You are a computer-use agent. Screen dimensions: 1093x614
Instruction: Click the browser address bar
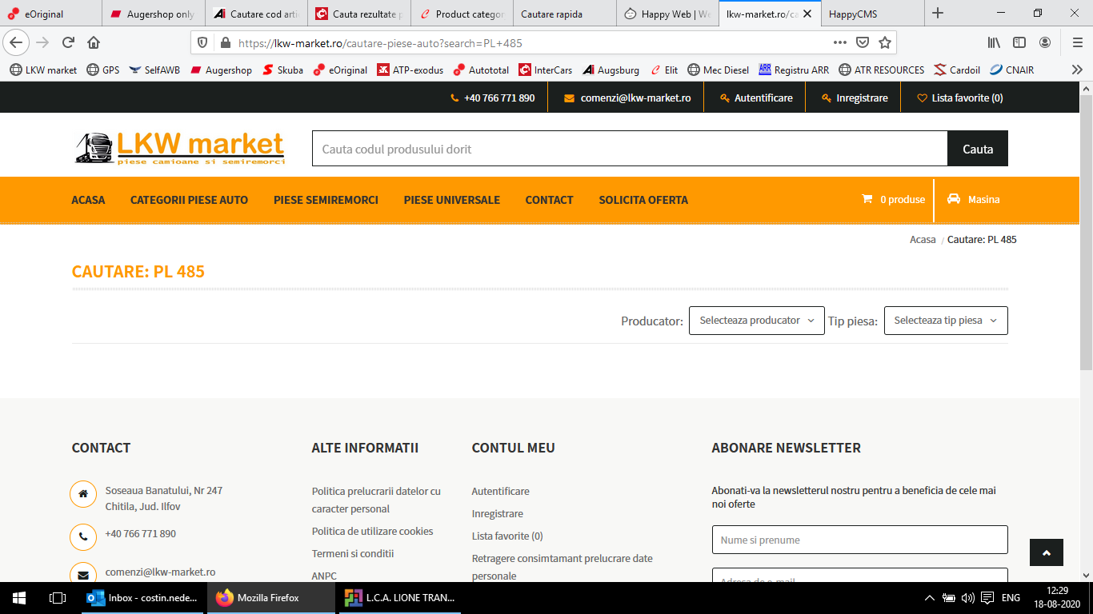point(528,42)
